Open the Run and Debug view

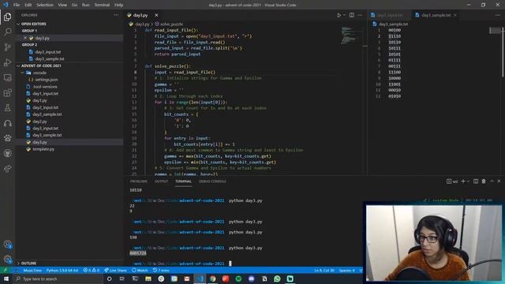7,62
